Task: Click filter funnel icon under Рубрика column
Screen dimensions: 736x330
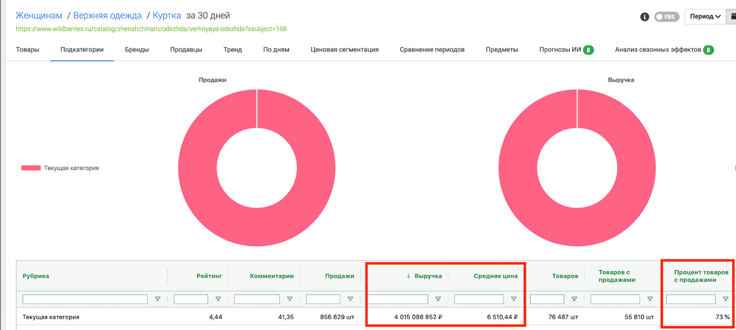Action: [158, 299]
